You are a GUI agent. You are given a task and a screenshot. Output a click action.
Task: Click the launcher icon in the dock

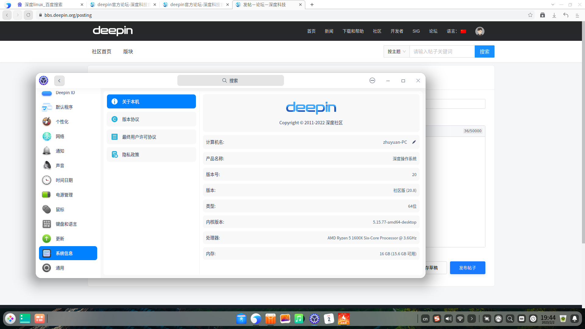pyautogui.click(x=10, y=319)
